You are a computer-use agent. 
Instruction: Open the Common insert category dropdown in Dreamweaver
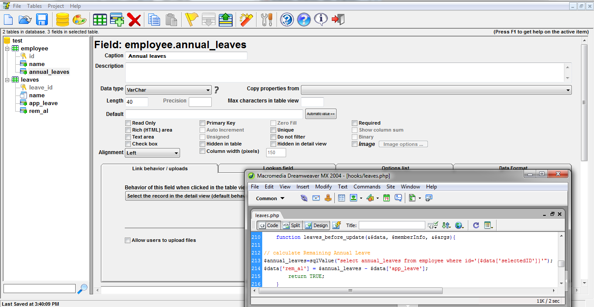(270, 198)
